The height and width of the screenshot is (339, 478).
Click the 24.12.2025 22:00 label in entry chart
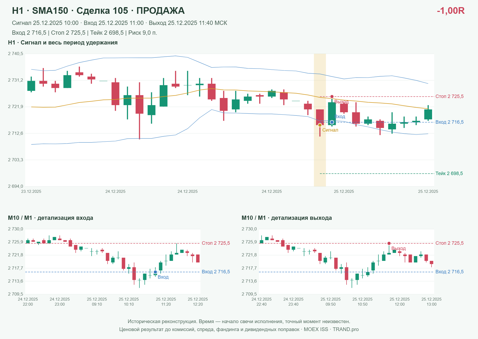[x=28, y=302]
